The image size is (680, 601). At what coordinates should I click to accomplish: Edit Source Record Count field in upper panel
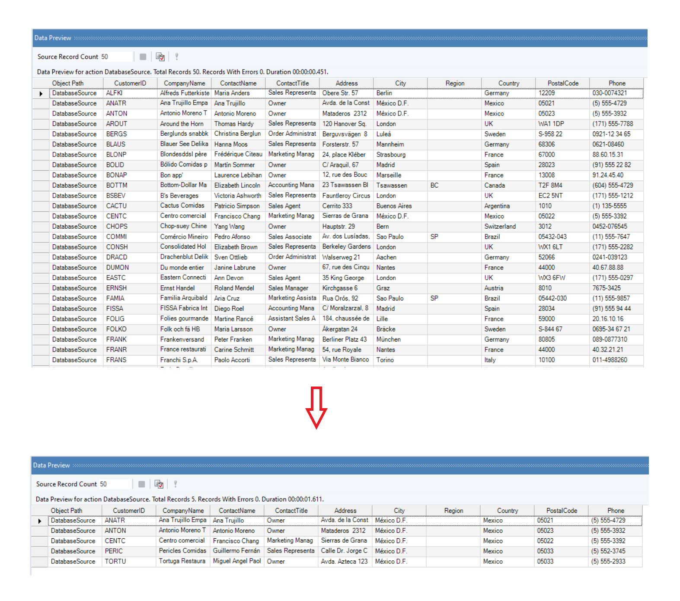tap(116, 57)
